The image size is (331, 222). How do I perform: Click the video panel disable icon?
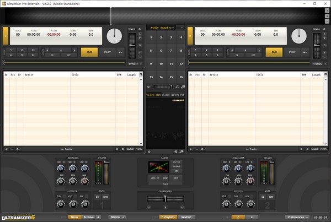tap(176, 151)
